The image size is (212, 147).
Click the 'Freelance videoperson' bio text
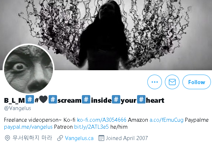pyautogui.click(x=33, y=120)
